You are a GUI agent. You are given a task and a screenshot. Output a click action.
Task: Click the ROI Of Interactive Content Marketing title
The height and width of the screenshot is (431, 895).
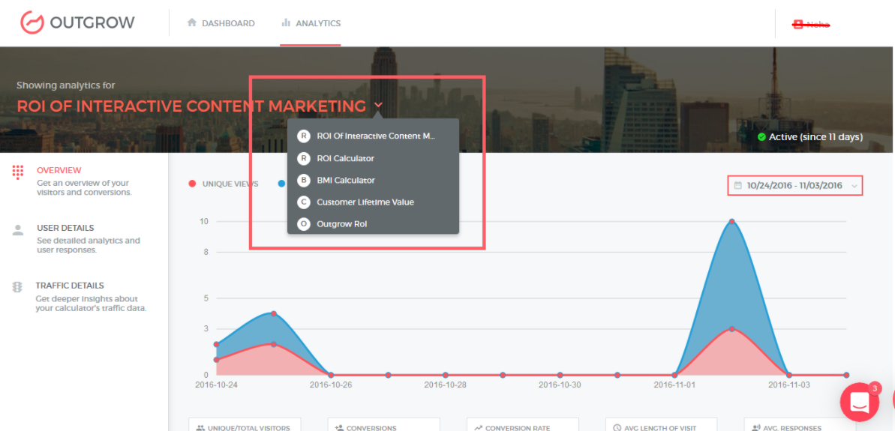191,106
